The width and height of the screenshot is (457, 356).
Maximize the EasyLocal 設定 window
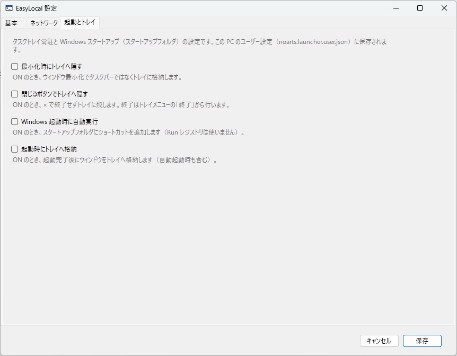[x=420, y=8]
